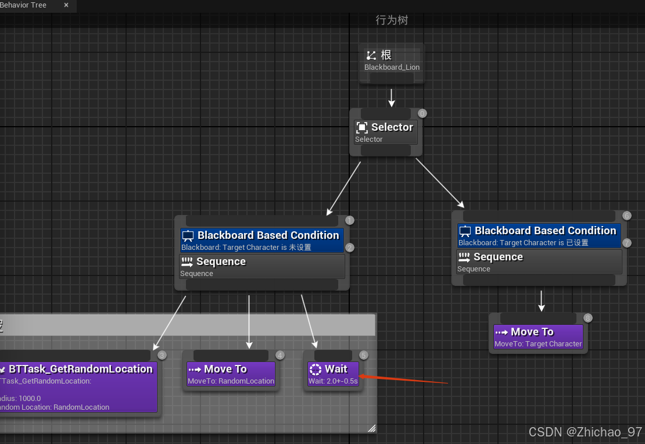This screenshot has height=444, width=645.
Task: Click the left Sequence node bottom output pin
Action: pyautogui.click(x=262, y=284)
